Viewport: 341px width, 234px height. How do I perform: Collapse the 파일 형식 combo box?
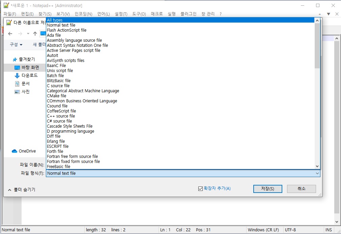click(317, 173)
